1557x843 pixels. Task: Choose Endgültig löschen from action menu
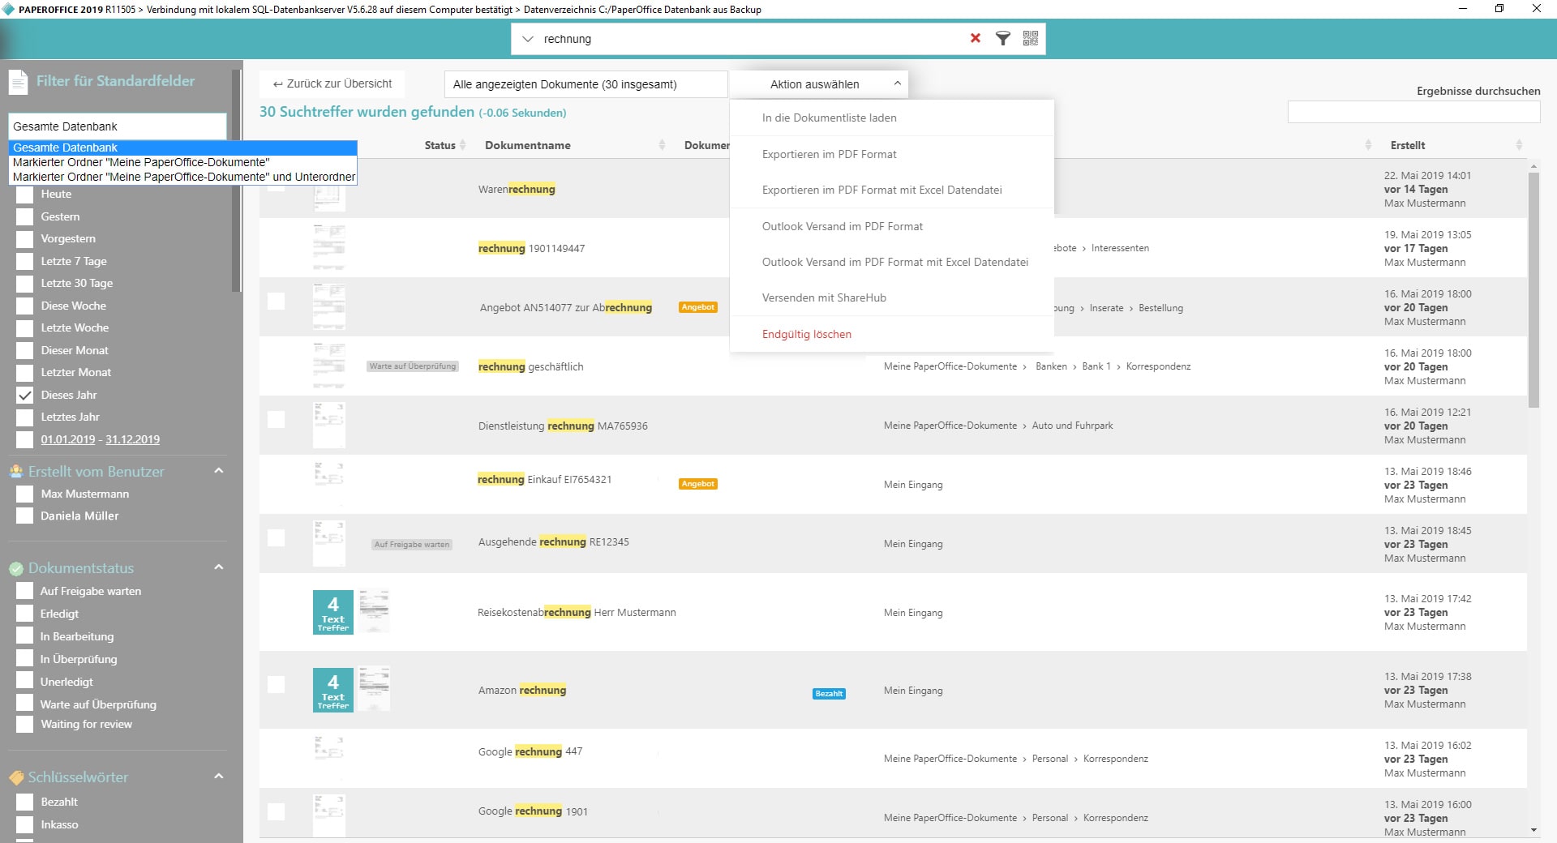(806, 334)
